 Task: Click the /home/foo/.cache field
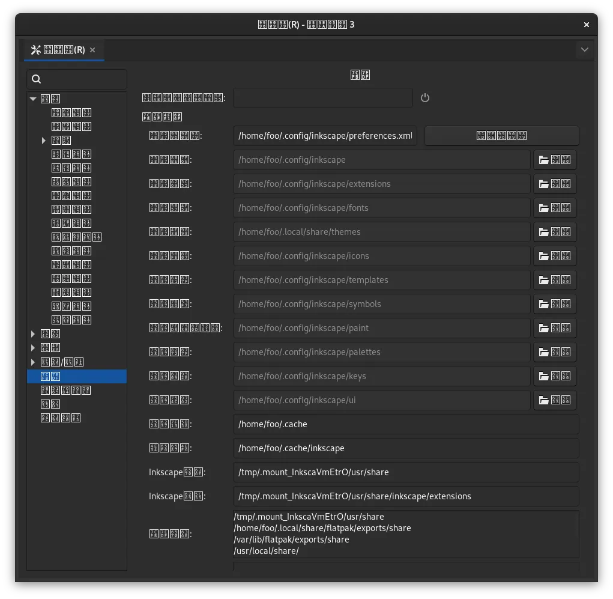pyautogui.click(x=406, y=425)
